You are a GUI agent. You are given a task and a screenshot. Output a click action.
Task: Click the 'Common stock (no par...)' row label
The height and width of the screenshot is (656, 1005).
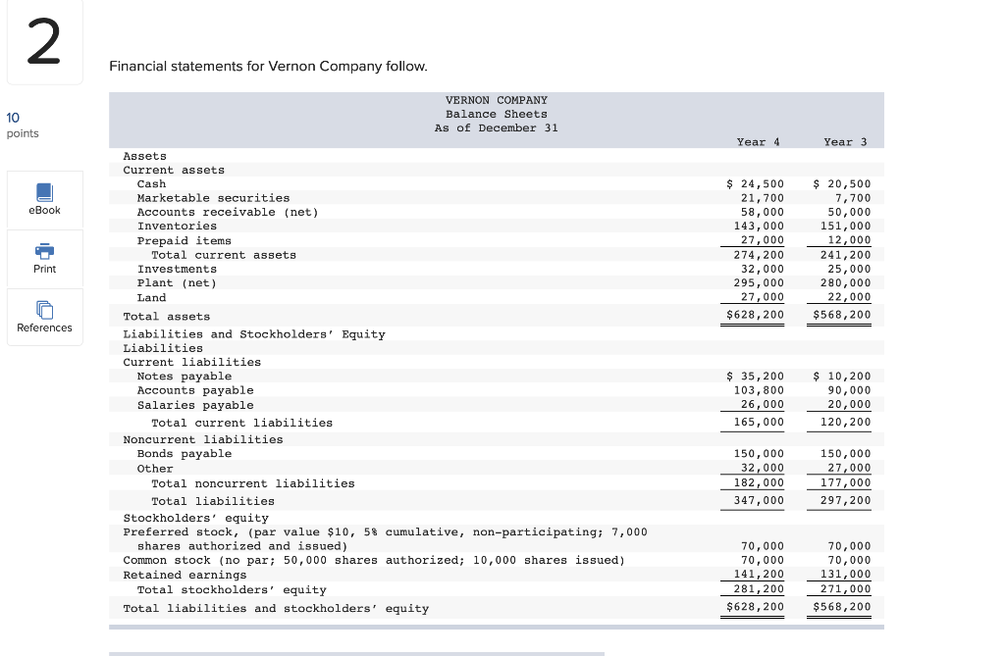pyautogui.click(x=374, y=561)
